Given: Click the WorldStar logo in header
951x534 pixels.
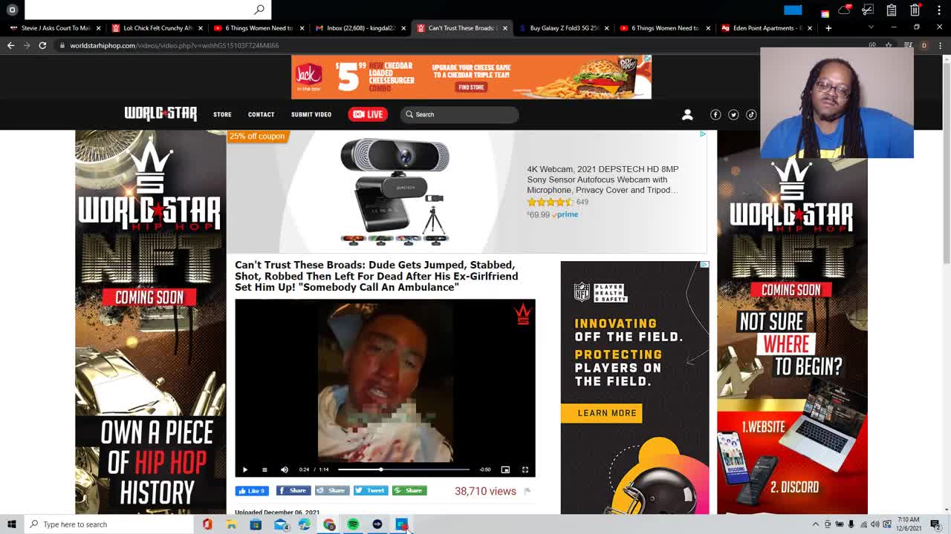Looking at the screenshot, I should pyautogui.click(x=160, y=113).
